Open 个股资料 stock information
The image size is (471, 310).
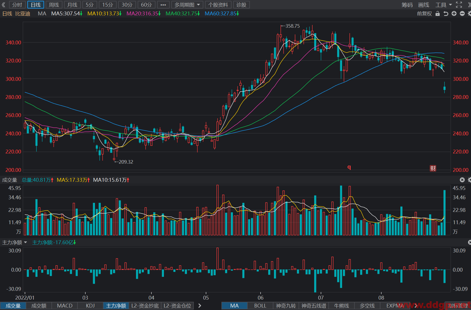point(218,5)
